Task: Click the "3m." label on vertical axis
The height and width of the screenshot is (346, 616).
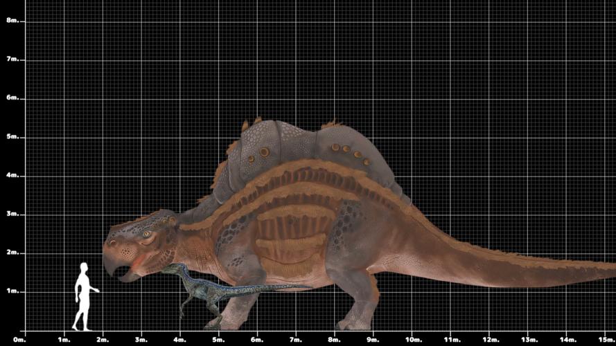Action: point(12,215)
